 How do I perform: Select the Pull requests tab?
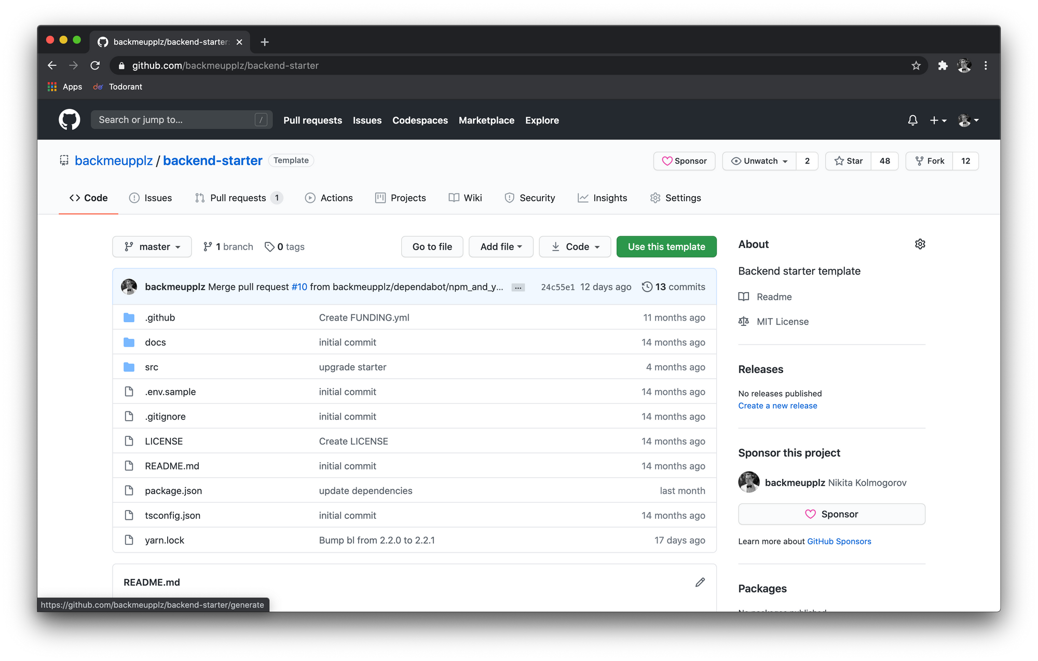pos(237,197)
